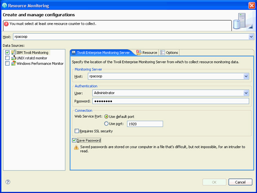Open the Monitoring Server Host dropdown arrow
Screen dimensions: 257x193
246,76
